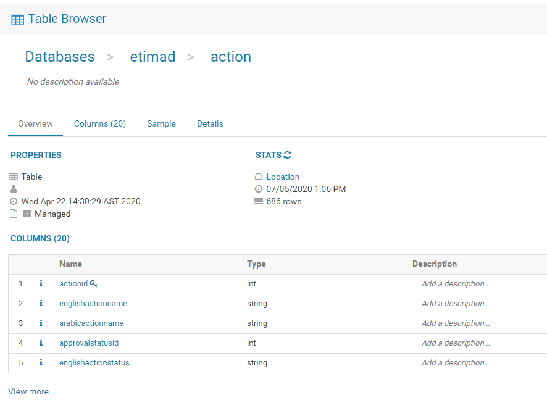547x400 pixels.
Task: Open the englishactionname column link
Action: (93, 304)
